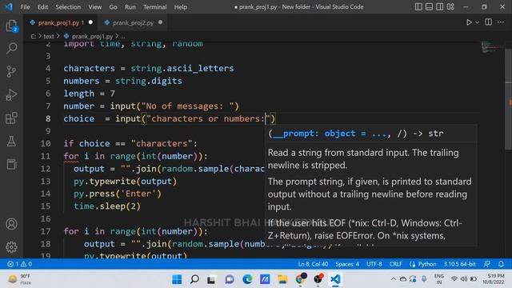This screenshot has height=288, width=512.
Task: Toggle primary side bar layout icon
Action: tap(418, 7)
